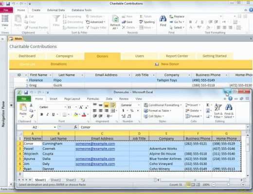Click the Excel formula bar showing Conor
The width and height of the screenshot is (253, 194).
tap(162, 127)
